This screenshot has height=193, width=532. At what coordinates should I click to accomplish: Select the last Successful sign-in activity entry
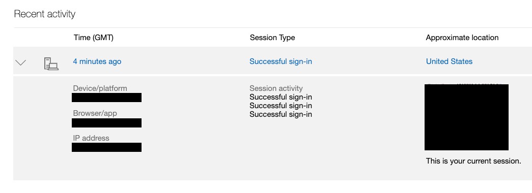pos(281,114)
